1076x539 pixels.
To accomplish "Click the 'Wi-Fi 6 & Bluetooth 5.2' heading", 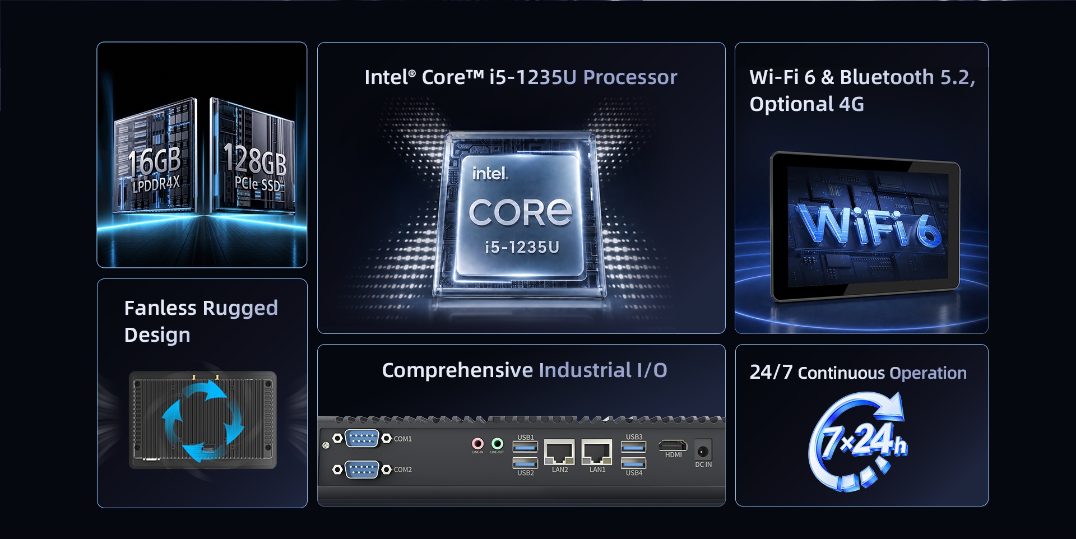I will coord(862,77).
